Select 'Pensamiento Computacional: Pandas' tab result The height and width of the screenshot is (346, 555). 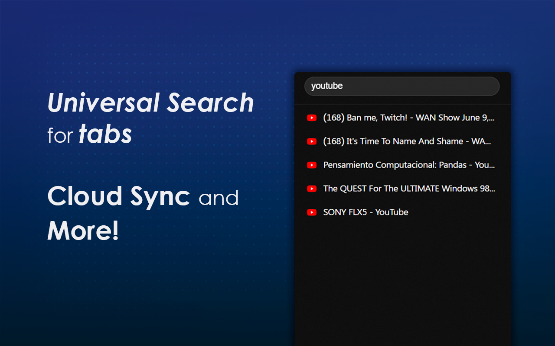tap(408, 165)
